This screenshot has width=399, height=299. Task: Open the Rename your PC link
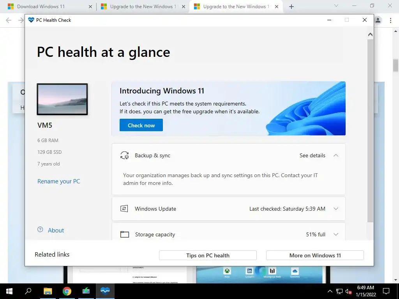pos(59,181)
